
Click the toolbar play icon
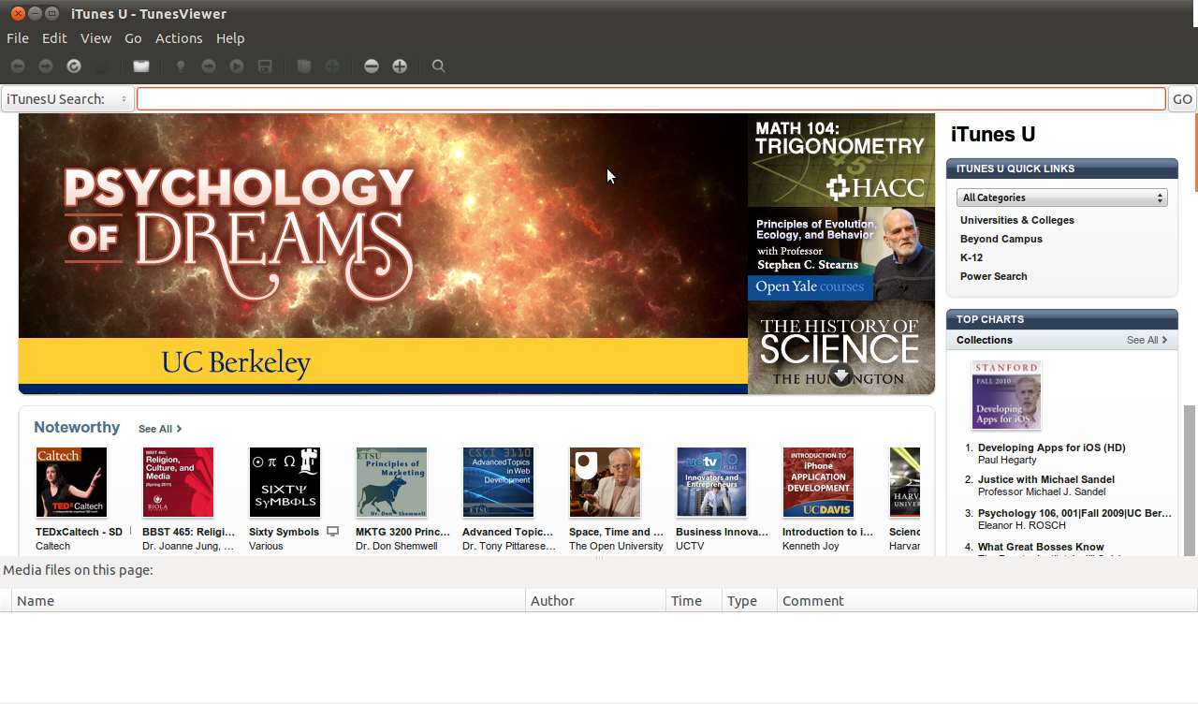click(237, 66)
